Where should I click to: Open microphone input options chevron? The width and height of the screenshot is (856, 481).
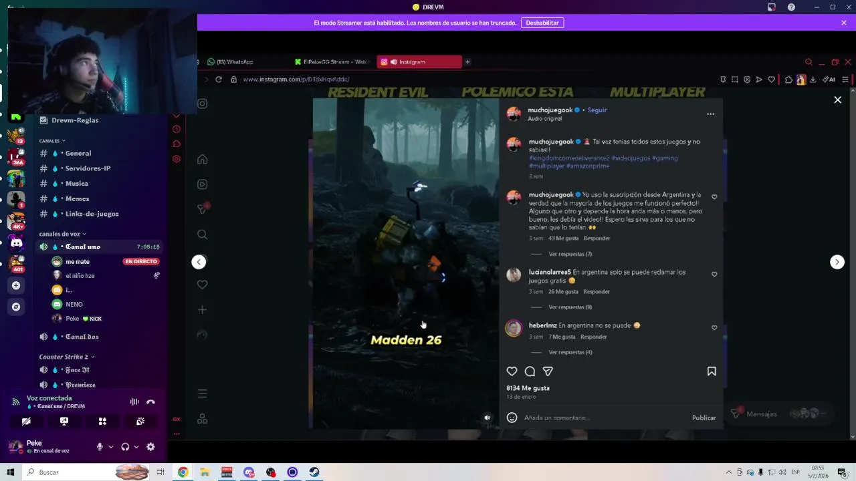point(111,447)
